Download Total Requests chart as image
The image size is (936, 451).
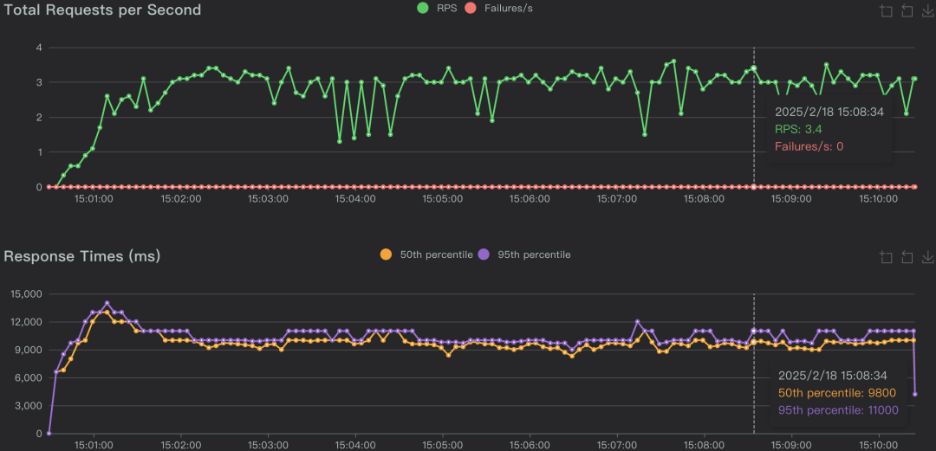(927, 11)
